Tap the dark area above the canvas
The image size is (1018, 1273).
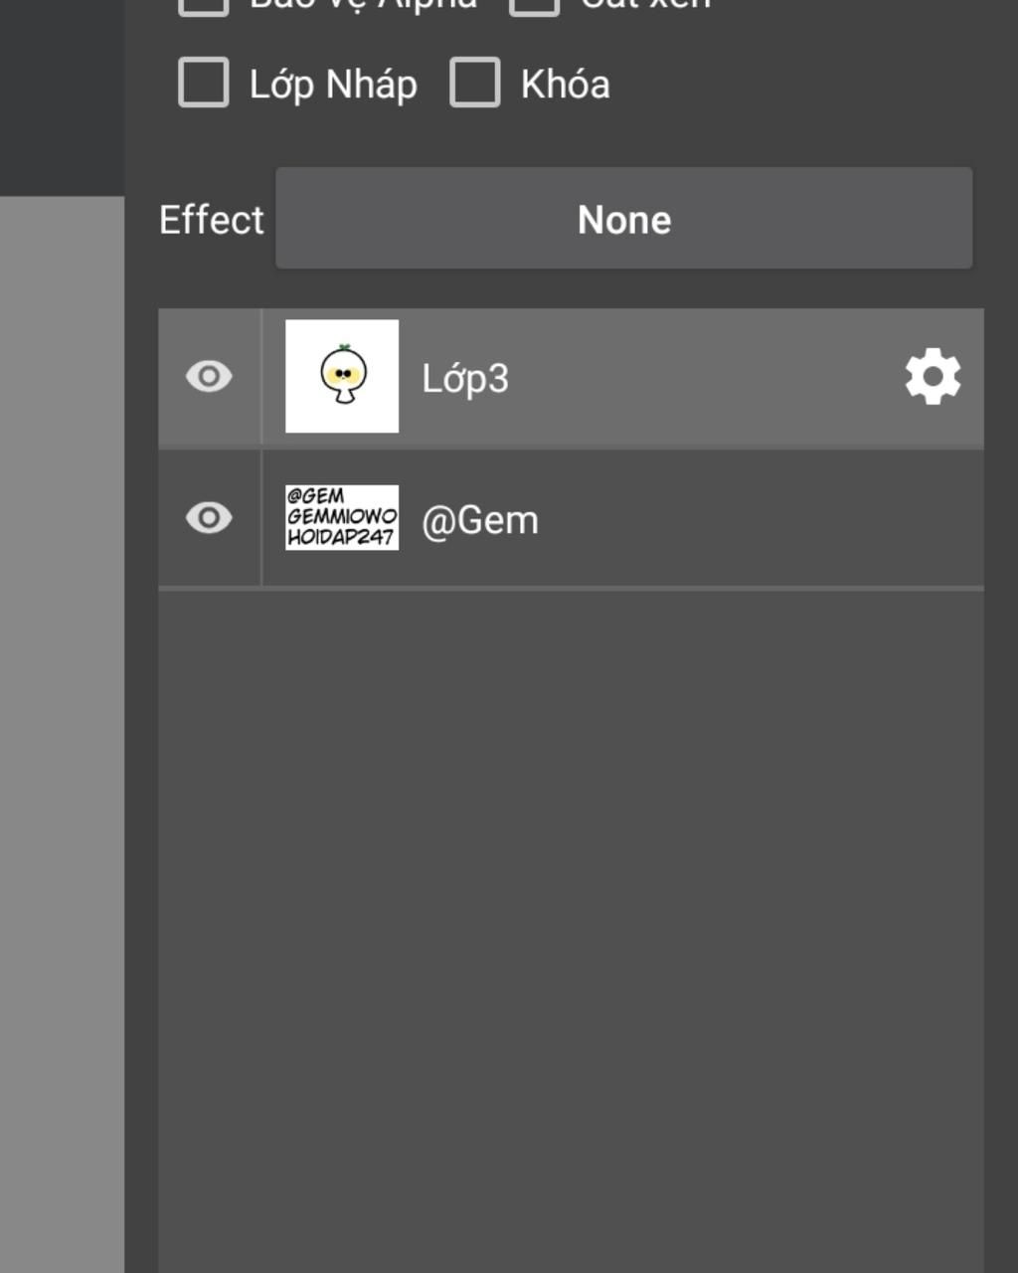[62, 97]
